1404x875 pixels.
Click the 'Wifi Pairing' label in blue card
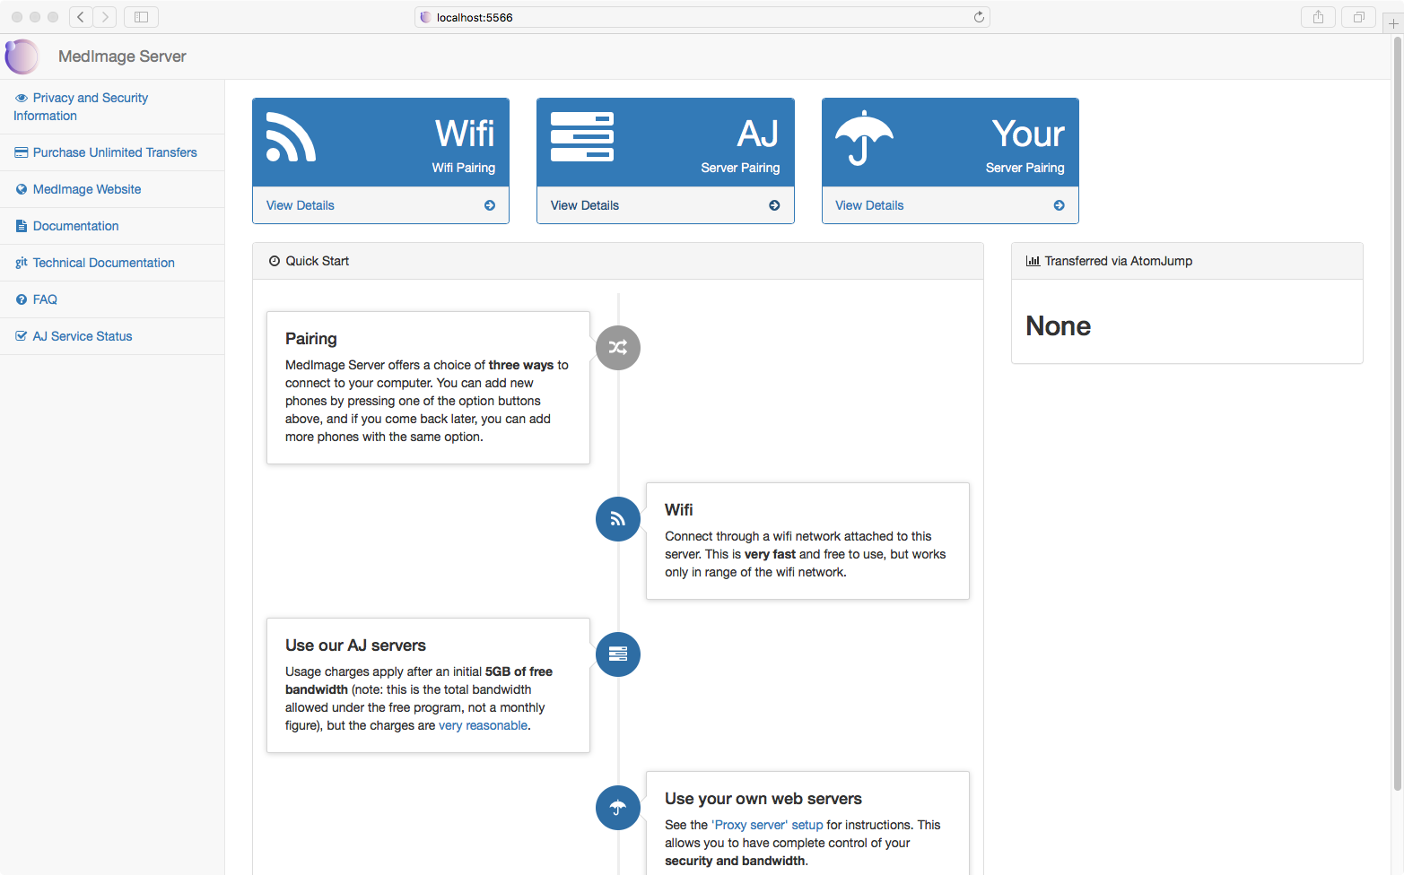(463, 168)
